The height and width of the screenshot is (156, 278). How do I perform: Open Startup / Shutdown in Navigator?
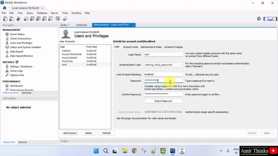tap(21, 66)
